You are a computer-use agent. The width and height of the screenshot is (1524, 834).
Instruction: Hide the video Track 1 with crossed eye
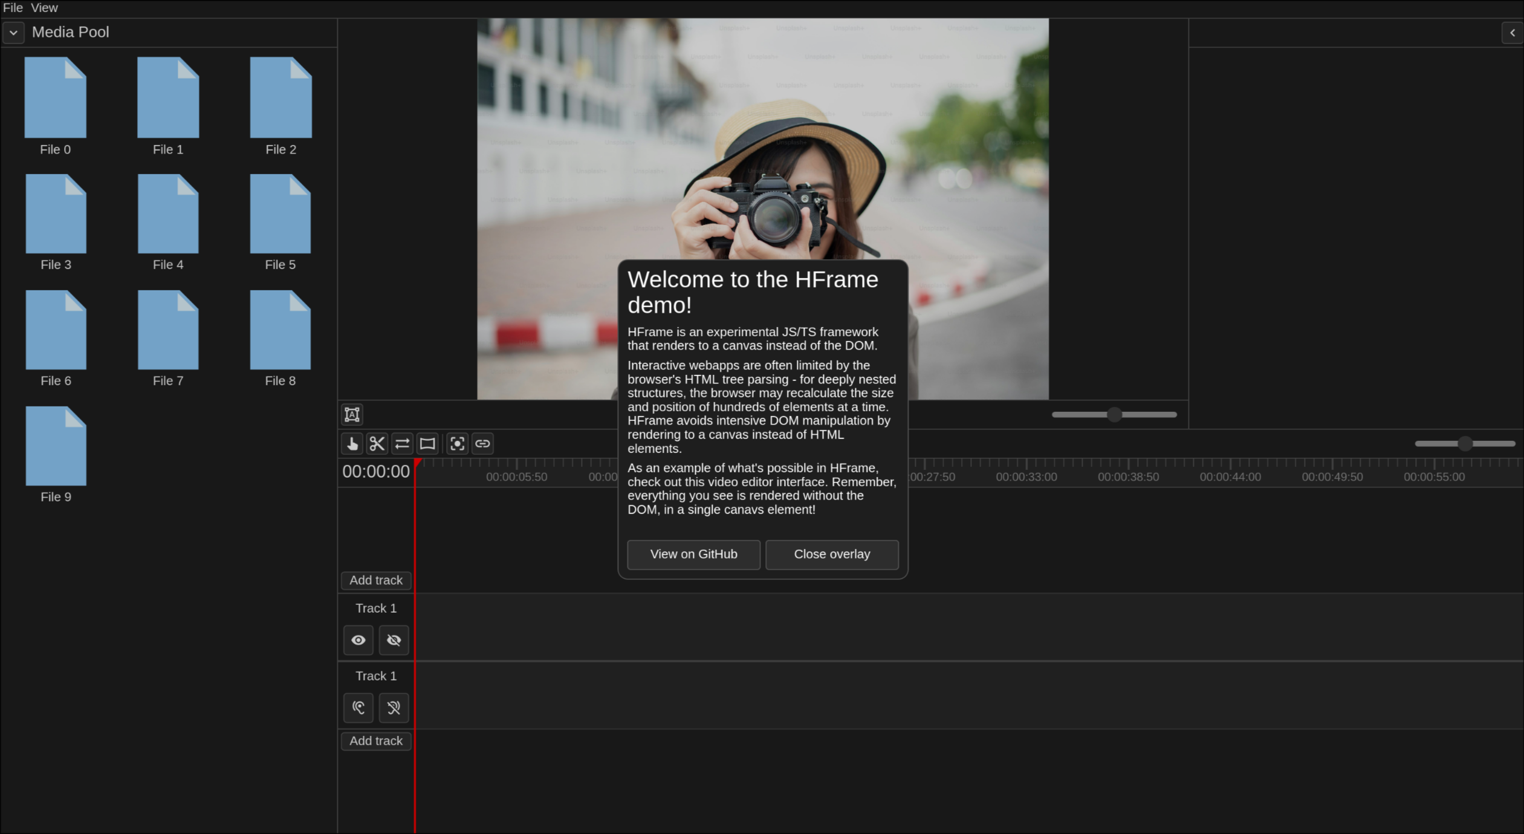(x=394, y=640)
